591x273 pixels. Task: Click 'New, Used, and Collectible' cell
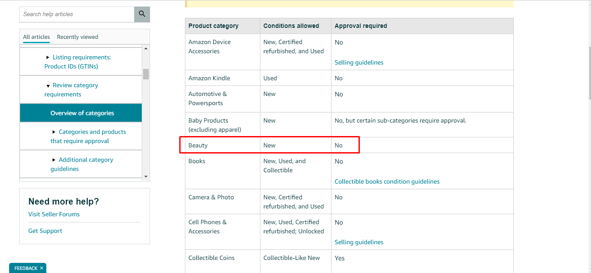pos(296,171)
